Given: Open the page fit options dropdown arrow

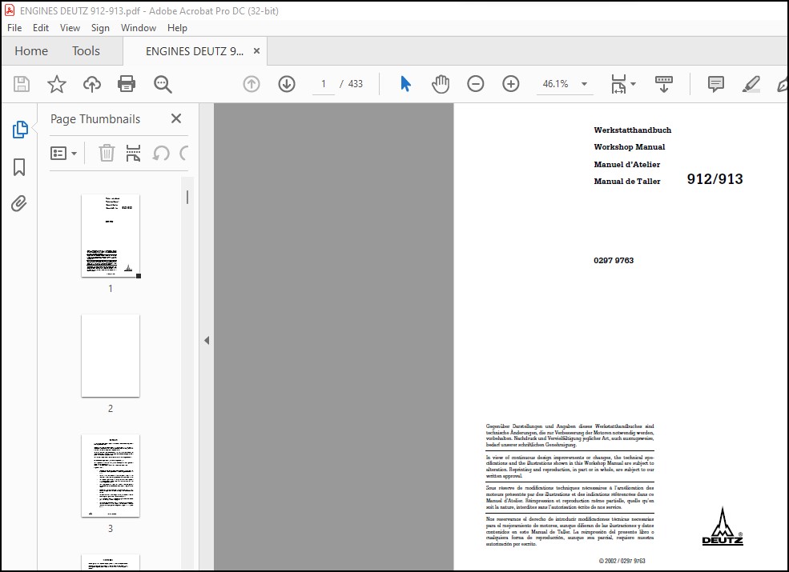Looking at the screenshot, I should [633, 84].
